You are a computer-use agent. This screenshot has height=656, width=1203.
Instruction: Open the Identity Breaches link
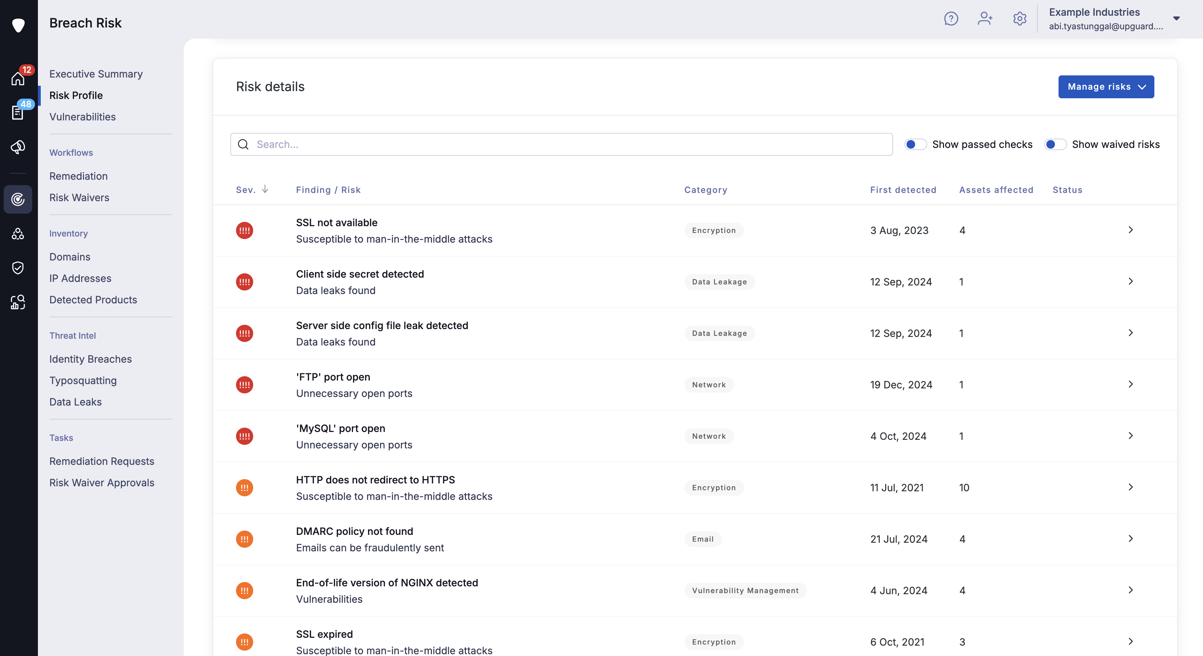(90, 359)
